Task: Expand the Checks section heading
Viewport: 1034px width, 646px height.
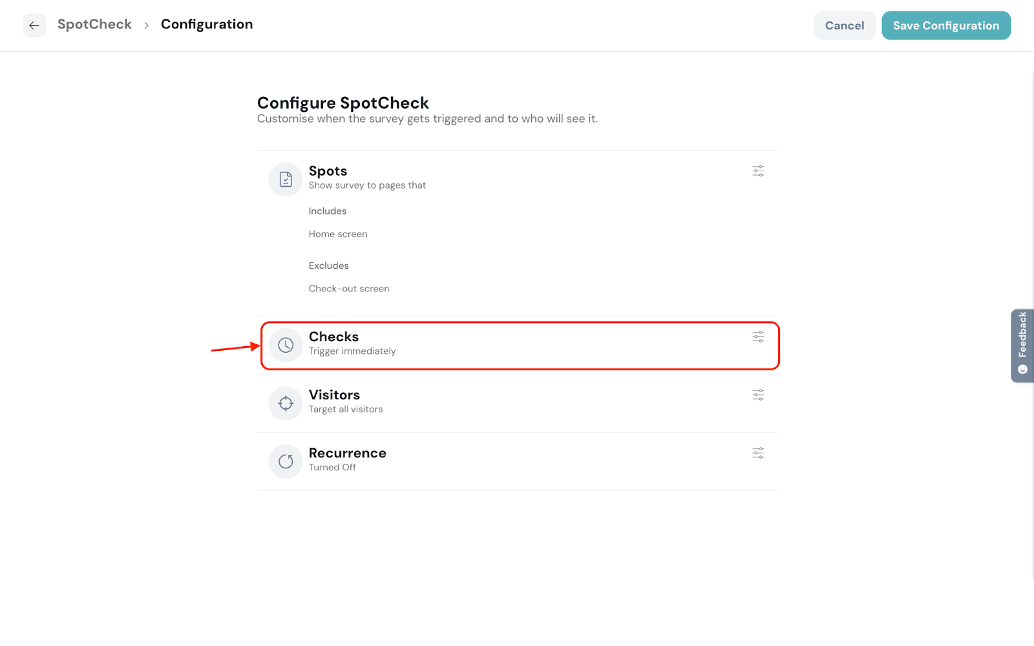Action: coord(333,337)
